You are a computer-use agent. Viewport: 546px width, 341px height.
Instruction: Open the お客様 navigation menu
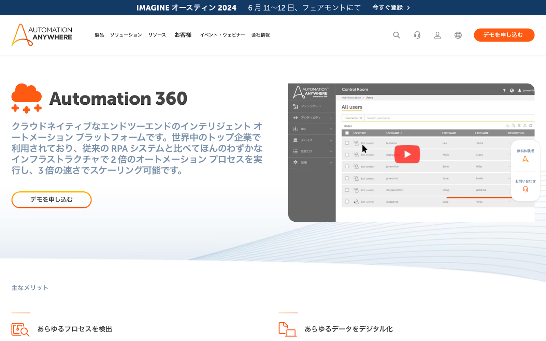pyautogui.click(x=183, y=35)
